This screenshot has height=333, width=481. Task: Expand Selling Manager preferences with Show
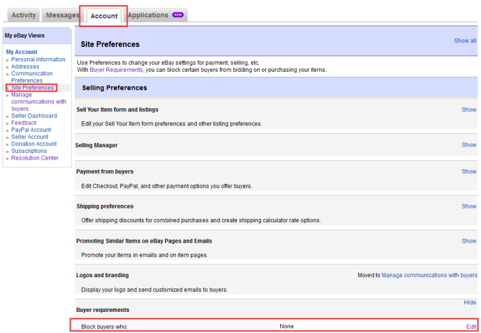[468, 144]
